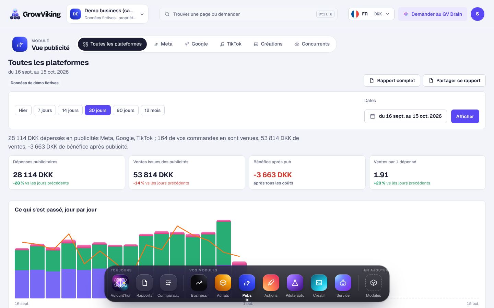Open the Achats module icon
This screenshot has width=494, height=308.
(223, 283)
